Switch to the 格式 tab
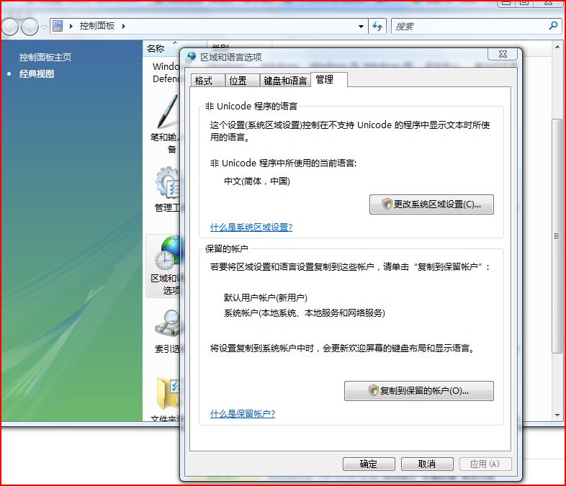This screenshot has height=486, width=566. pos(207,80)
